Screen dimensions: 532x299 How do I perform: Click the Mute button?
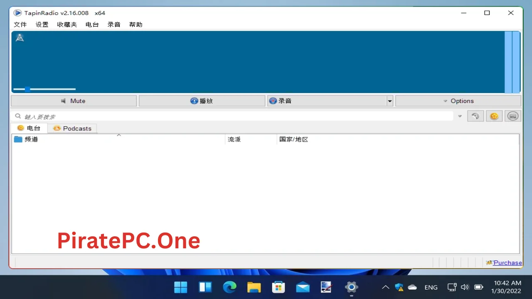point(74,101)
